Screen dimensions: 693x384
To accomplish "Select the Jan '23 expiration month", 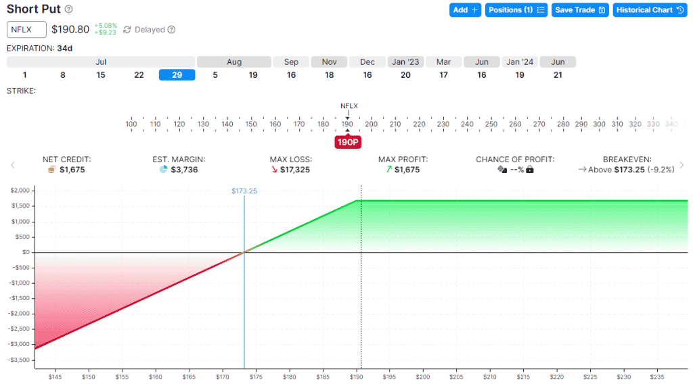I will (x=405, y=62).
